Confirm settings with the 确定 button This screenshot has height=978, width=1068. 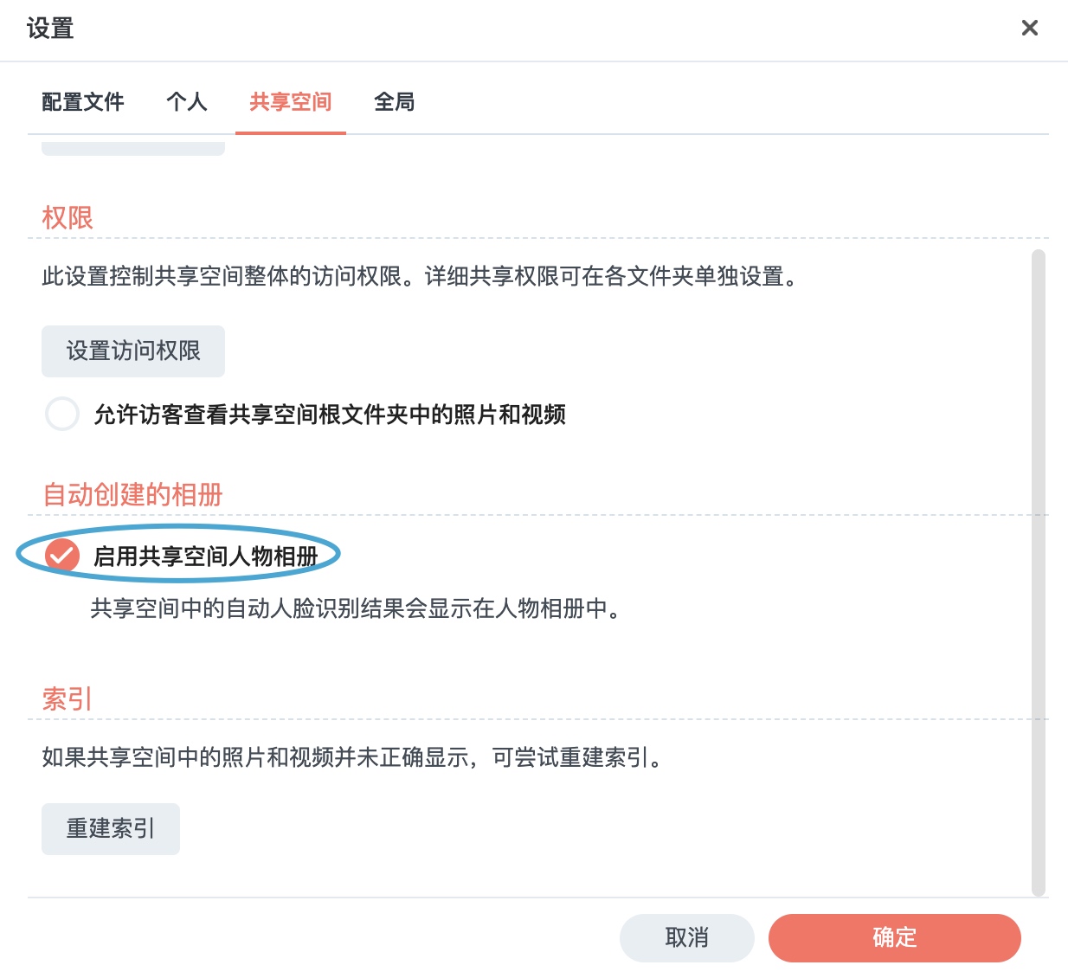coord(895,938)
